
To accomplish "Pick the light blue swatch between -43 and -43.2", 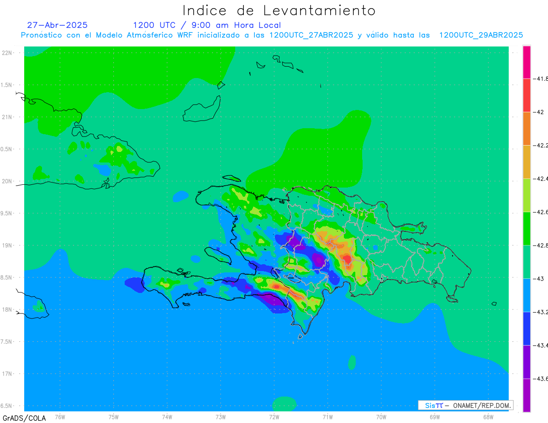I will [x=527, y=295].
